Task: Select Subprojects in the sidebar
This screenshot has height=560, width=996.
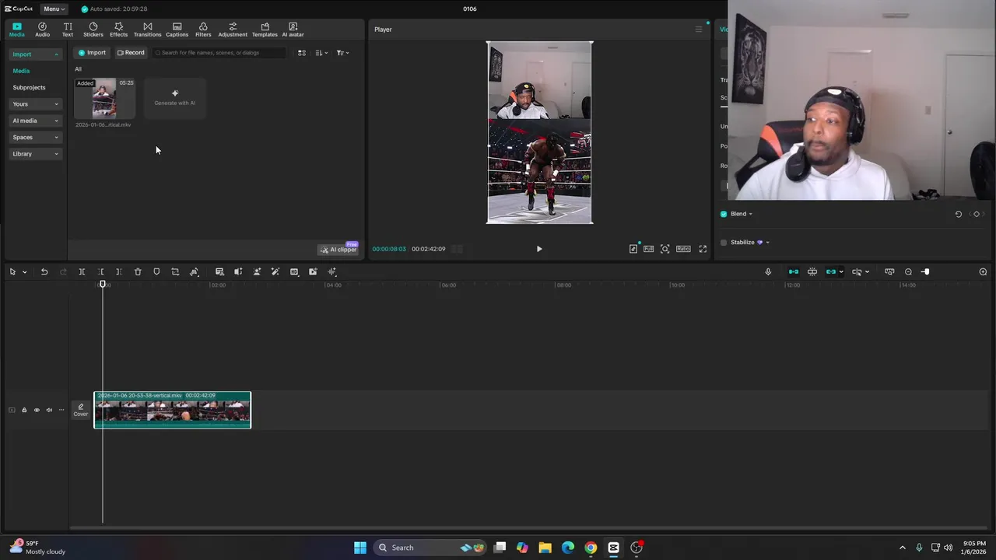Action: pyautogui.click(x=29, y=87)
